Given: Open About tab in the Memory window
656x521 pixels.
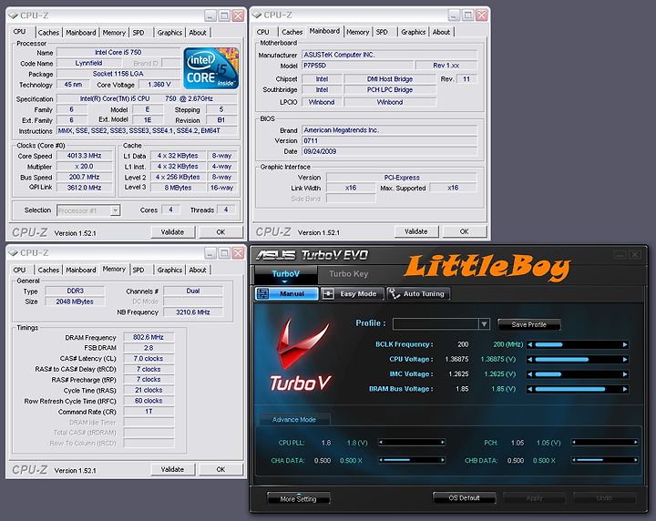Looking at the screenshot, I should [x=198, y=271].
